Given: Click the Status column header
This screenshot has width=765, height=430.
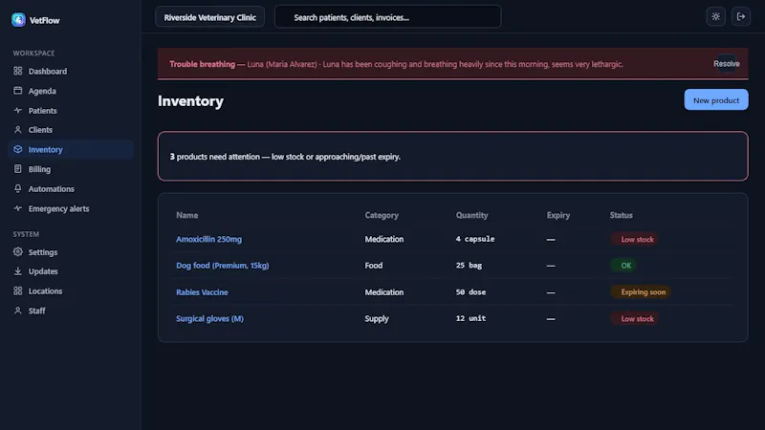Looking at the screenshot, I should click(x=621, y=215).
